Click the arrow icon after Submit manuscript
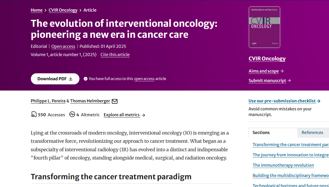Image resolution: width=329 pixels, height=187 pixels. 289,81
